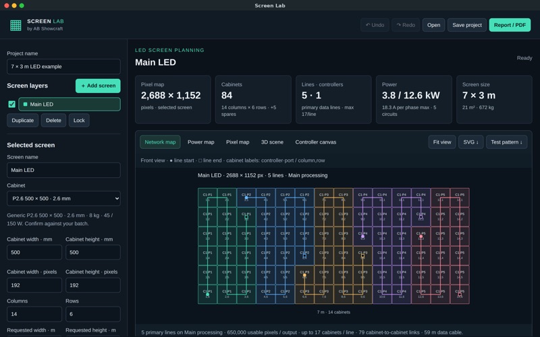The height and width of the screenshot is (337, 540).
Task: Lock the selected screen
Action: coord(79,121)
